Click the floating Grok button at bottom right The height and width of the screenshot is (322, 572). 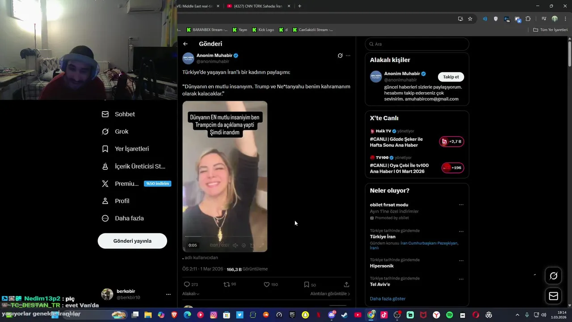(x=553, y=276)
